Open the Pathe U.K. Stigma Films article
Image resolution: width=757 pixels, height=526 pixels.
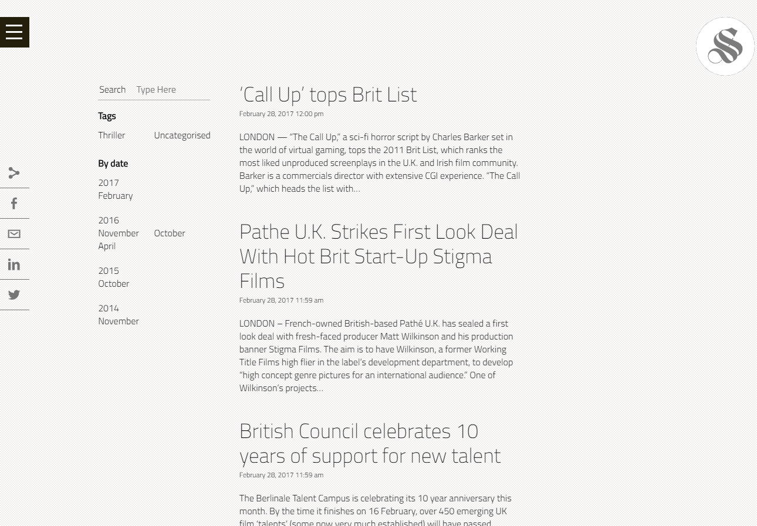coord(378,256)
